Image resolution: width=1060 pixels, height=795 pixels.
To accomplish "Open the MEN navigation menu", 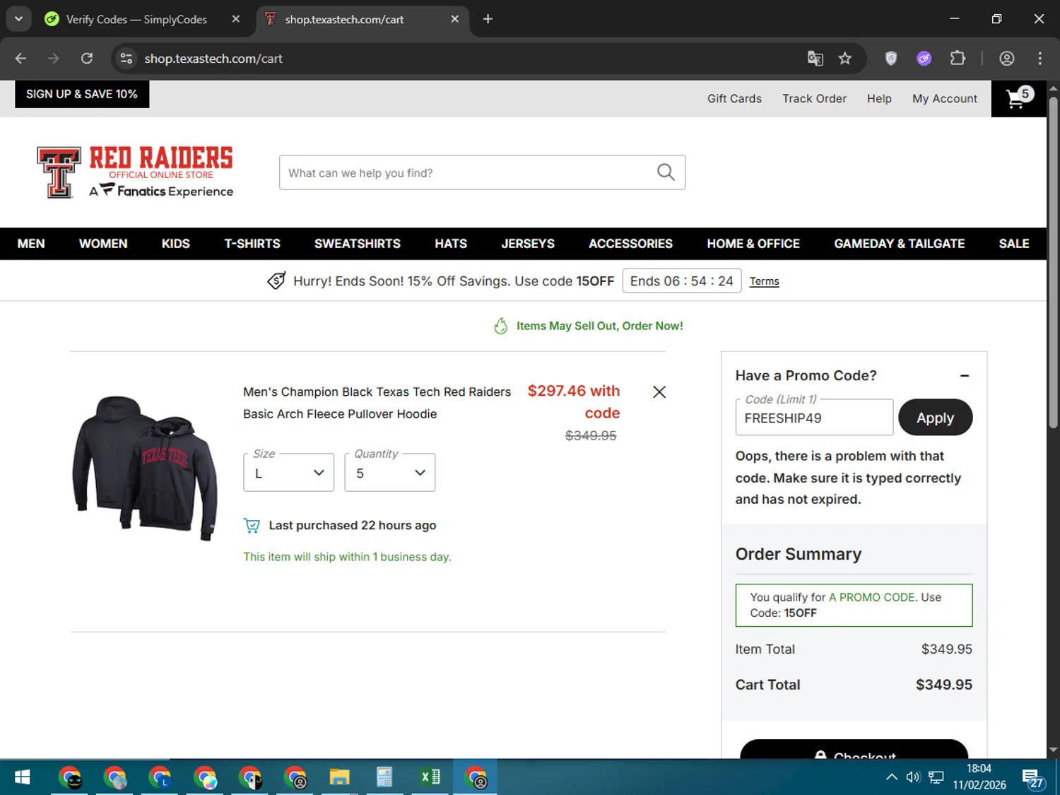I will pyautogui.click(x=31, y=244).
